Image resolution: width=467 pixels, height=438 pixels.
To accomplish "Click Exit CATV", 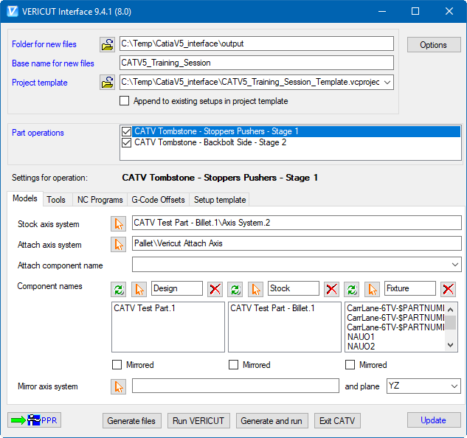I will point(337,420).
